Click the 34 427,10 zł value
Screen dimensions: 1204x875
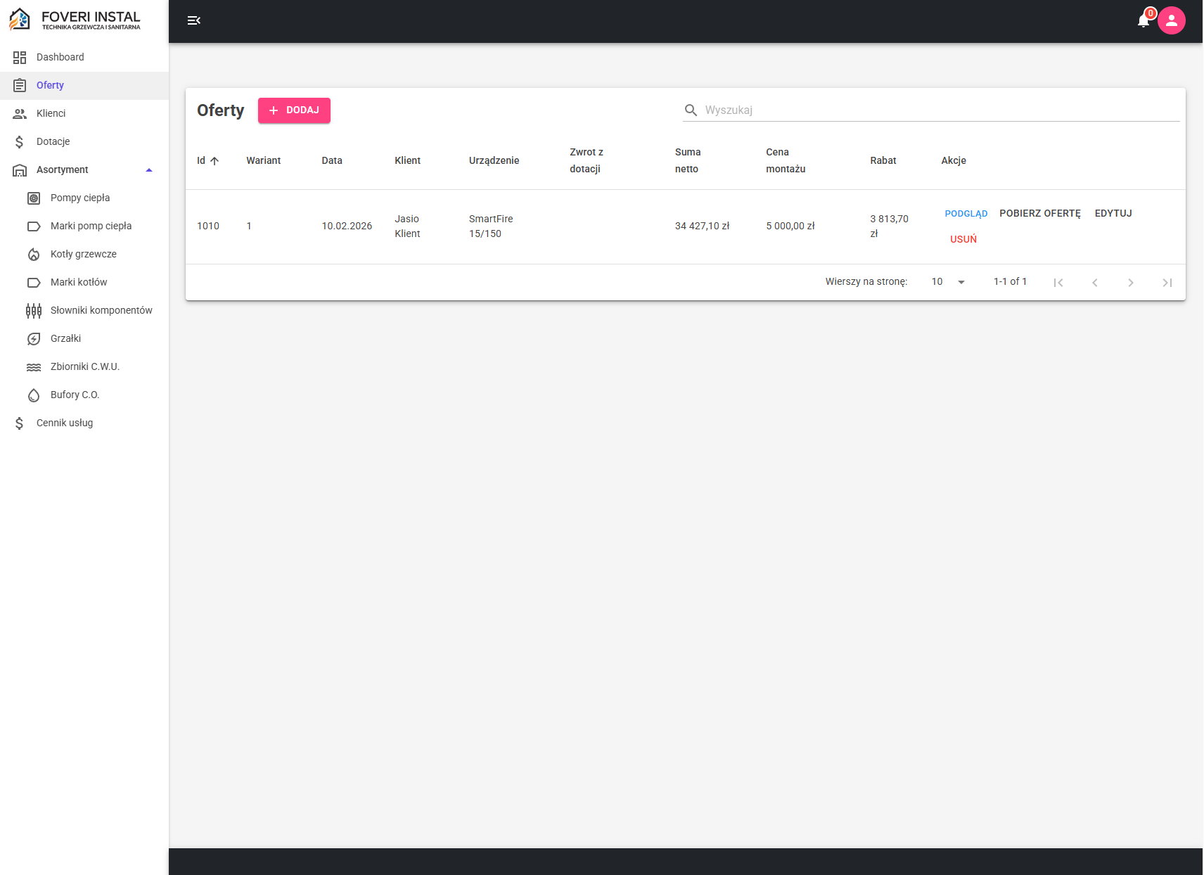tap(703, 226)
